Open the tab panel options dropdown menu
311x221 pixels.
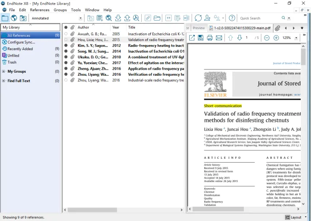pos(302,28)
